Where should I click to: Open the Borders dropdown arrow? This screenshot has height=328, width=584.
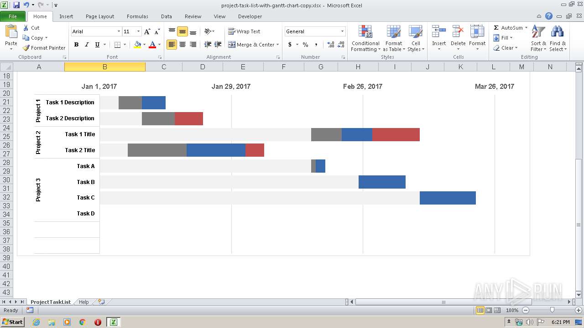[125, 45]
